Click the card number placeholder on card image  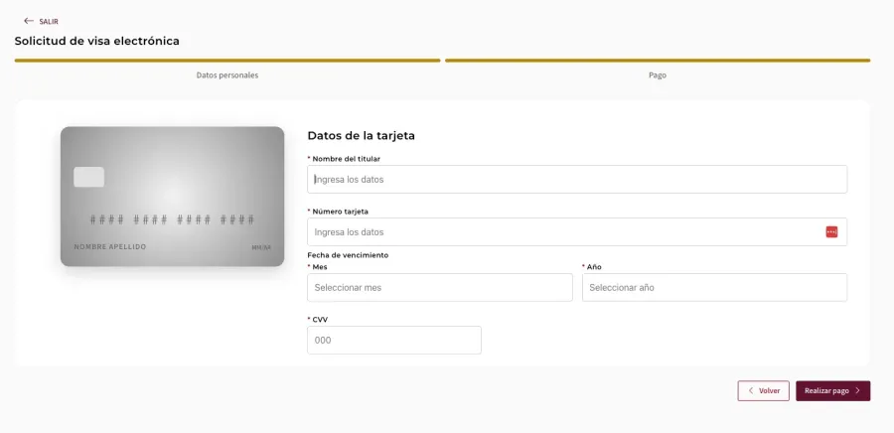click(172, 219)
